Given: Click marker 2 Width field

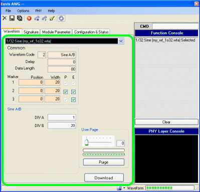Looking at the screenshot, I should coord(52,90).
